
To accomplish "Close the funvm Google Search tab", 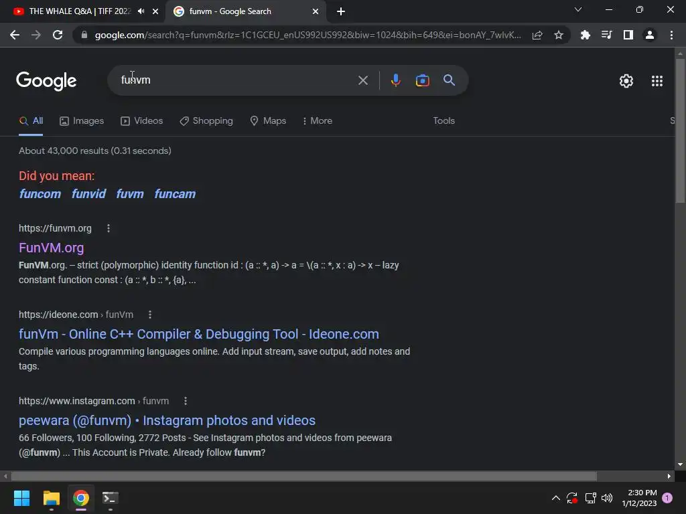I will click(316, 11).
